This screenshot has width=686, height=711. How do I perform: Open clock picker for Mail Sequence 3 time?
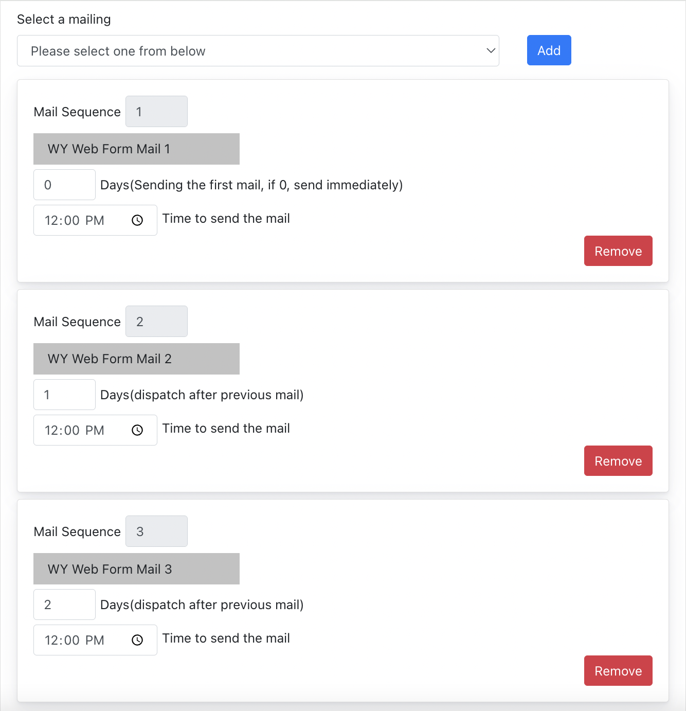[x=137, y=640]
